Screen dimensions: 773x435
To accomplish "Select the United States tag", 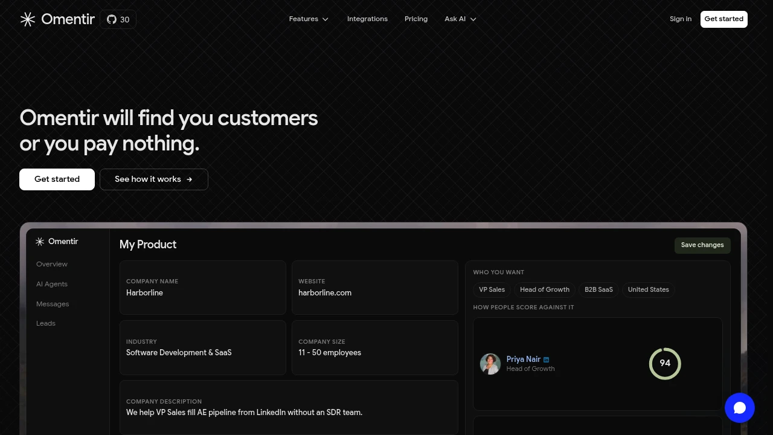I will click(x=649, y=290).
